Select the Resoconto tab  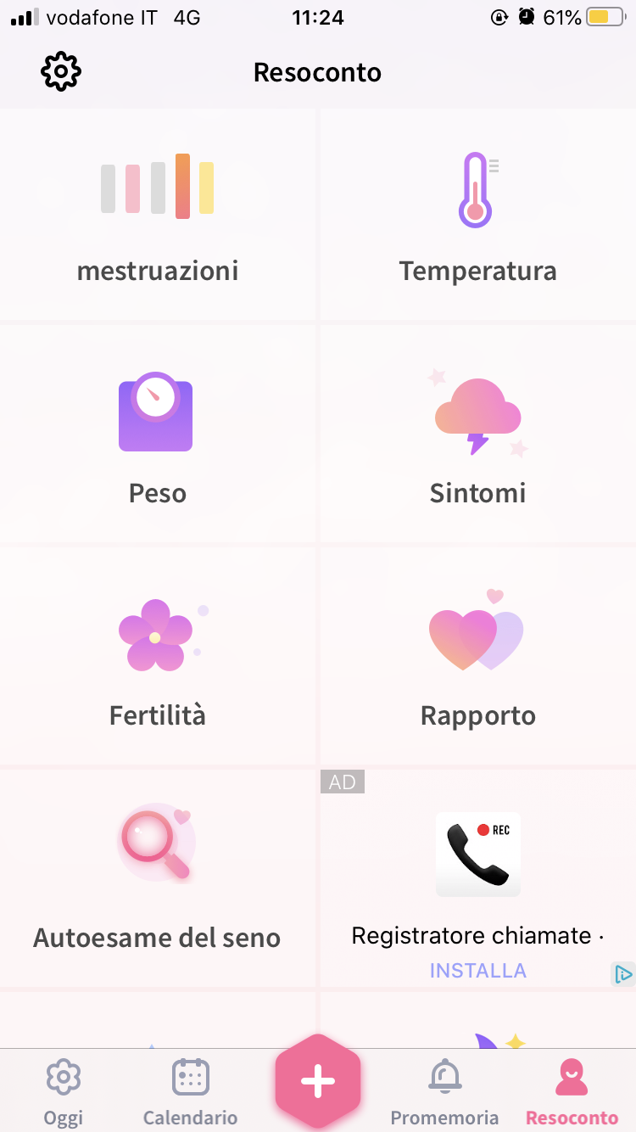tap(572, 1093)
